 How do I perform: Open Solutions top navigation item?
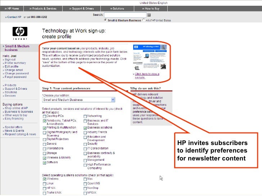[117, 9]
